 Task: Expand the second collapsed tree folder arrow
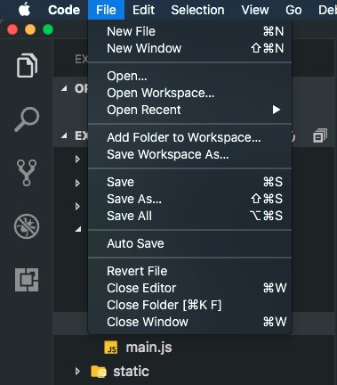[77, 183]
